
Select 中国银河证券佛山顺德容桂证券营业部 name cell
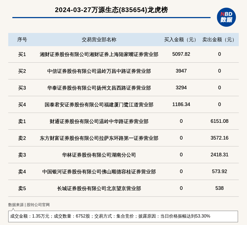[99, 172]
